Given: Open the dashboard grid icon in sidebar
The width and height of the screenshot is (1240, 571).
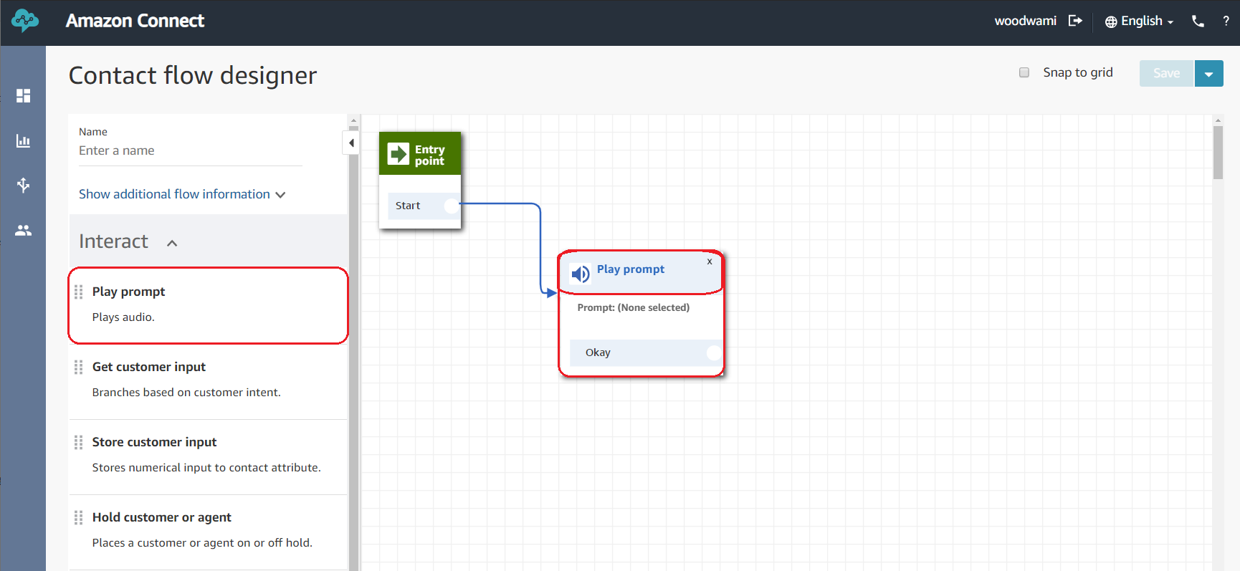Looking at the screenshot, I should pos(23,96).
